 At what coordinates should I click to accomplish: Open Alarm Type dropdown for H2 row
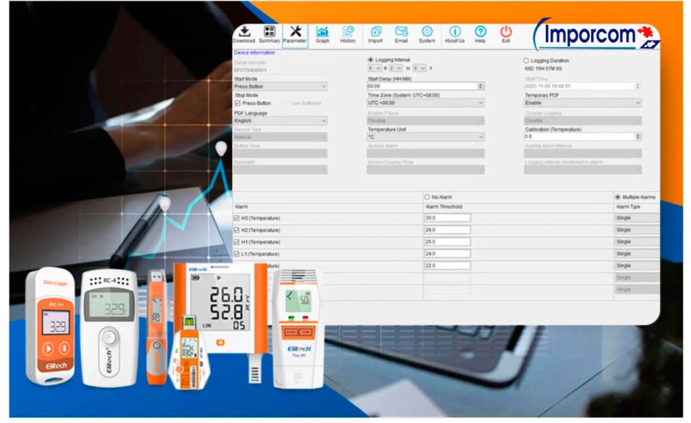(637, 230)
